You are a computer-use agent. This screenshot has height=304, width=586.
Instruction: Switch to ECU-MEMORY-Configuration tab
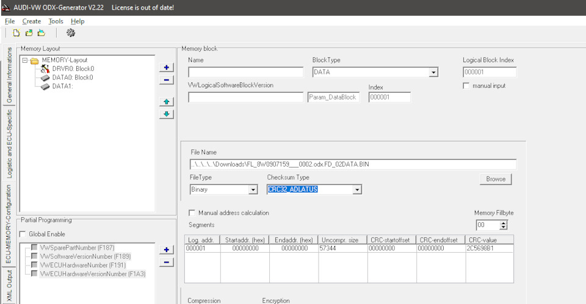9,225
